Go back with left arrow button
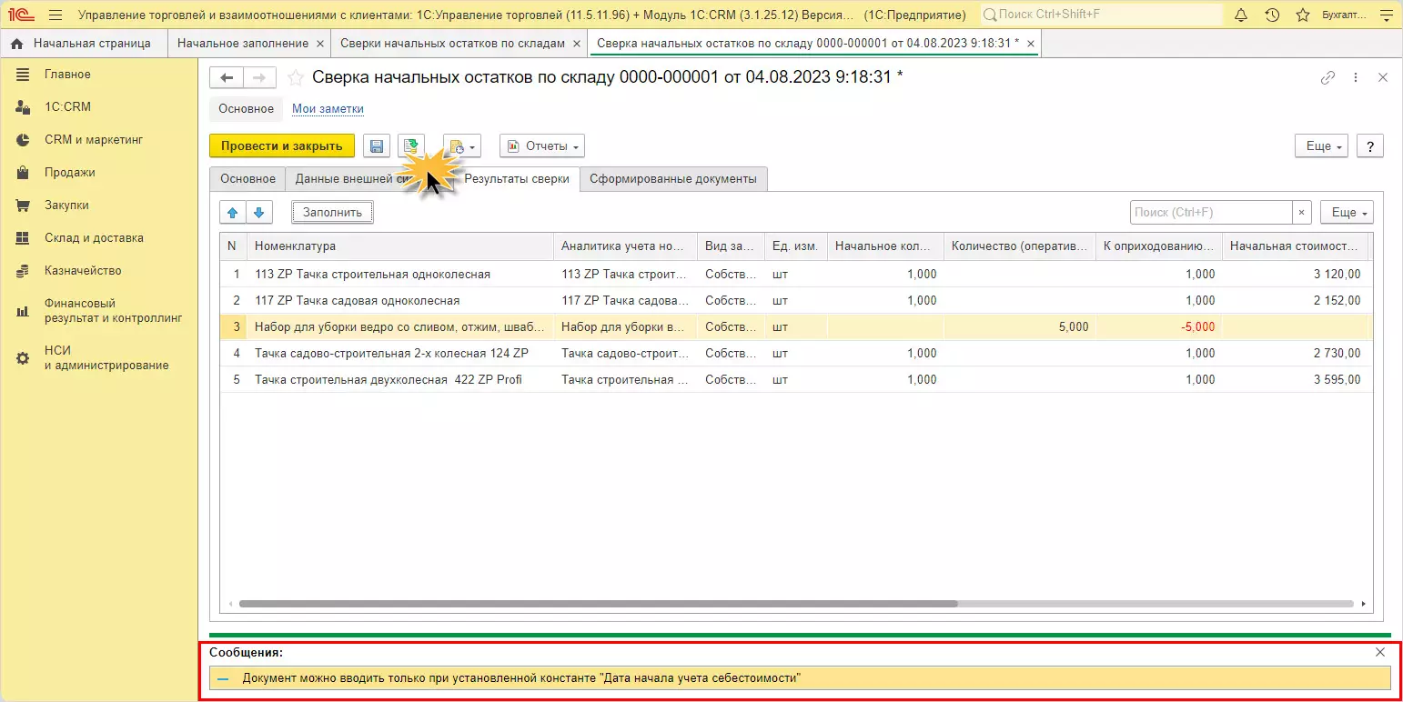 (x=227, y=78)
